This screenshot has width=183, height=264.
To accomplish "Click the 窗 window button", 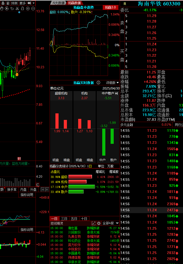I will (x=8, y=3).
